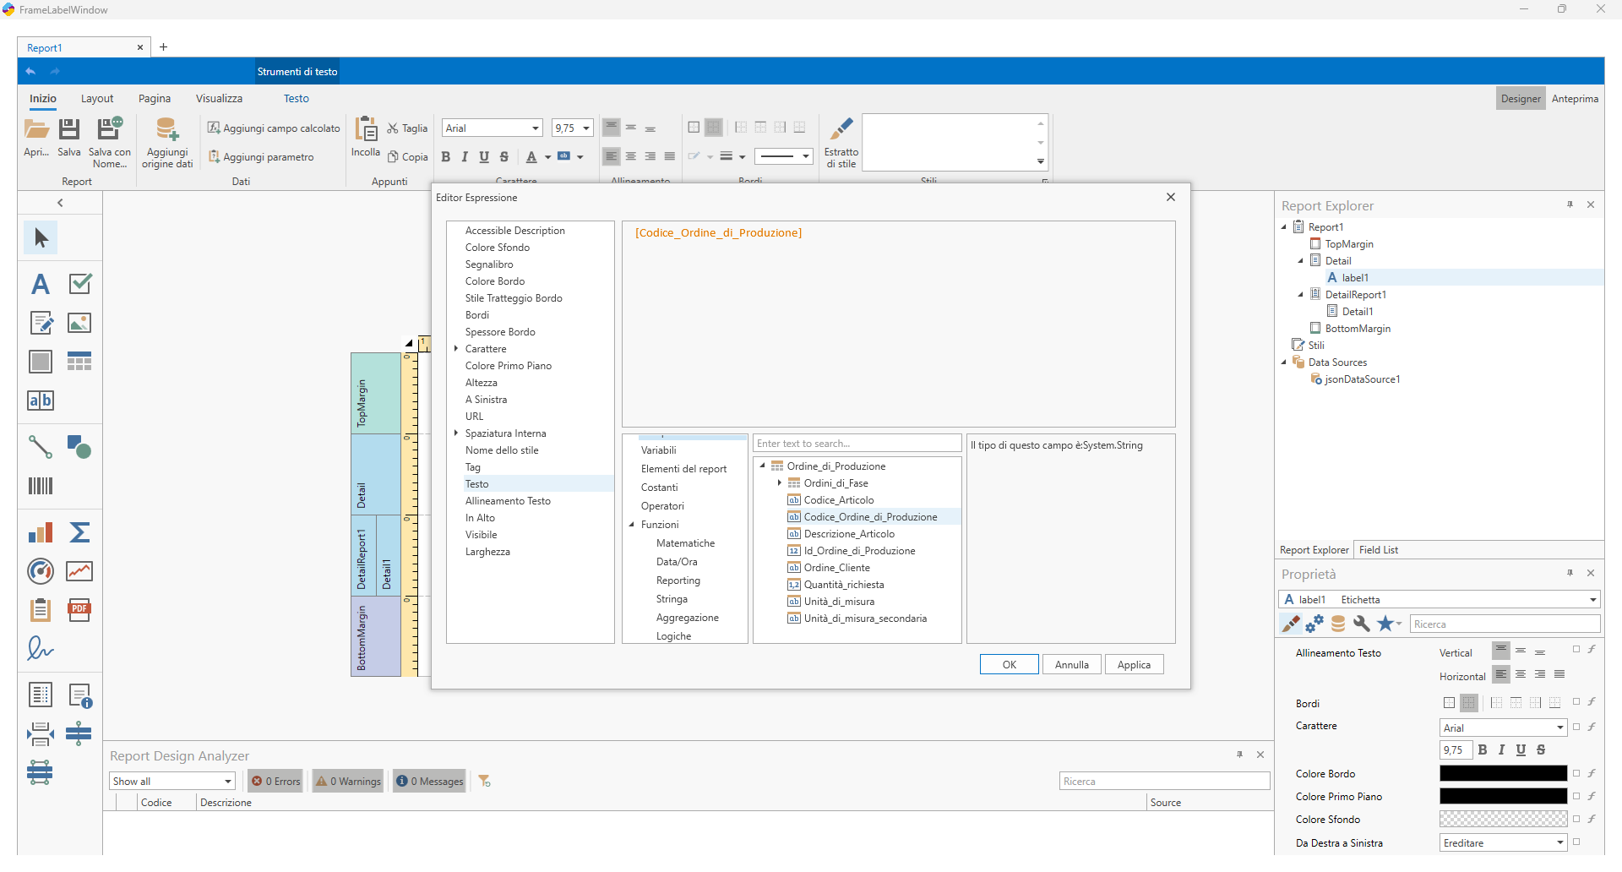Select the Check Box control tool
The width and height of the screenshot is (1622, 872).
(x=79, y=284)
